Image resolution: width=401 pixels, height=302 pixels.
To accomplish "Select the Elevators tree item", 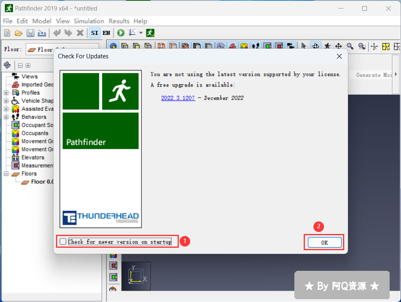I will (x=33, y=157).
